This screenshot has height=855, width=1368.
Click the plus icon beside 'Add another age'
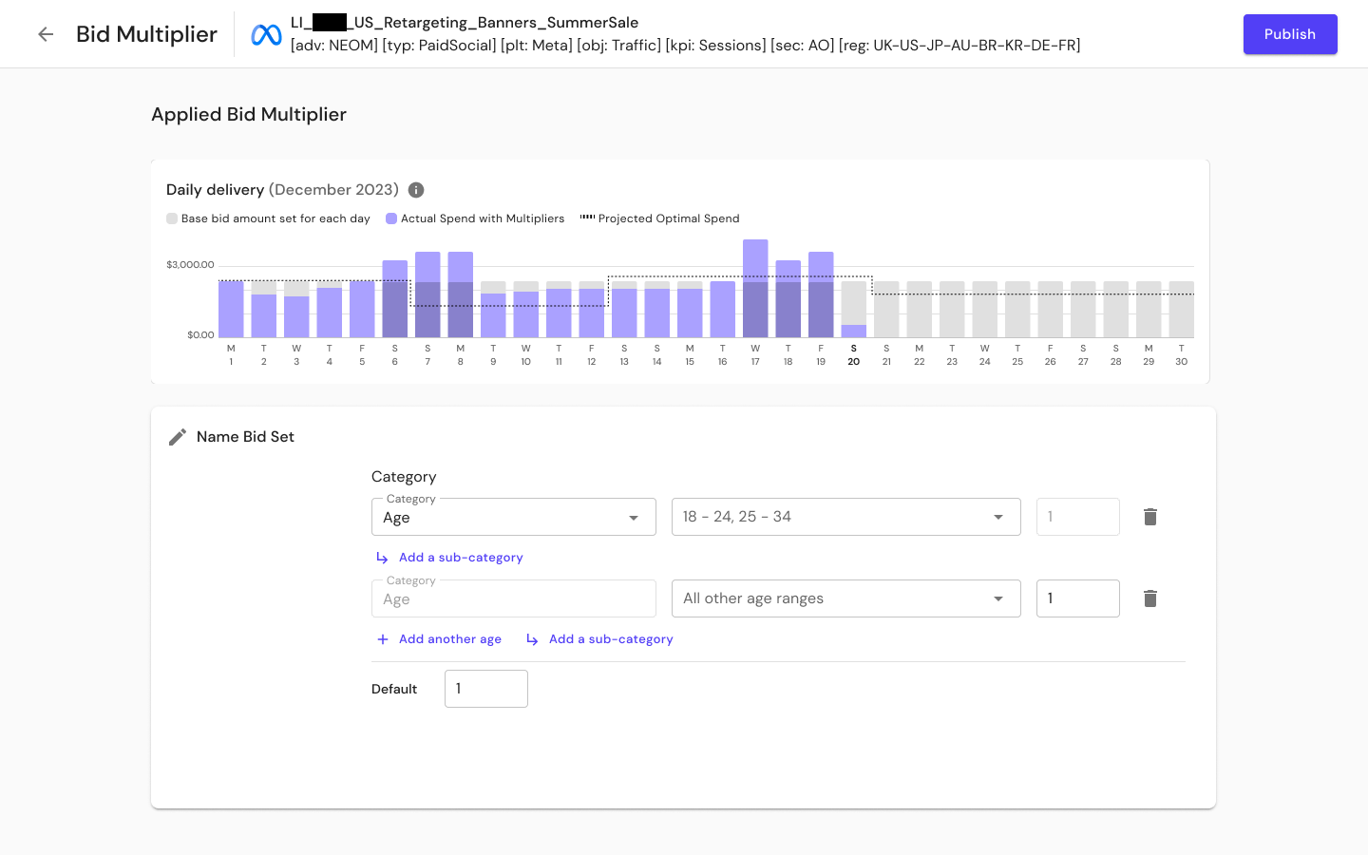382,638
